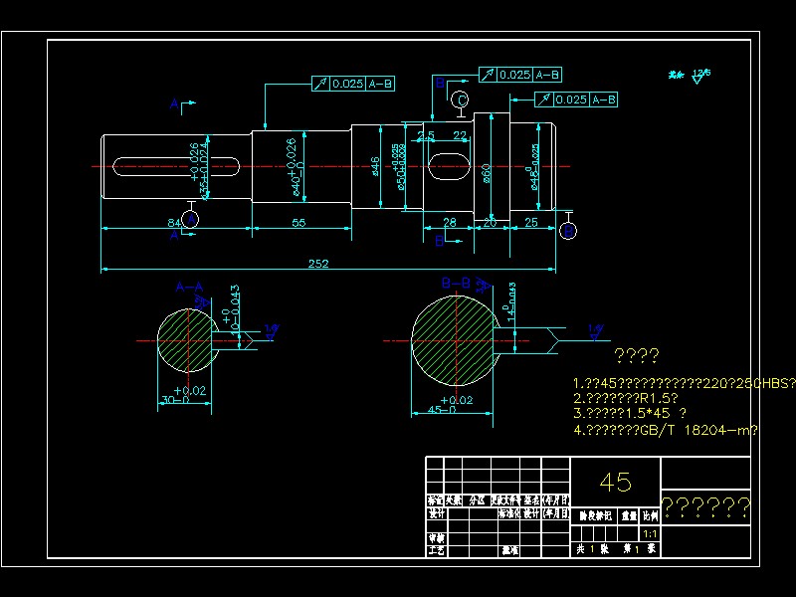This screenshot has height=597, width=796.
Task: Click the 84 length dimension text
Action: 174,222
